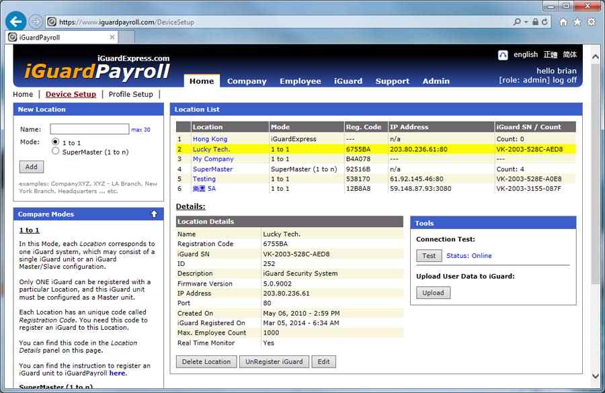The width and height of the screenshot is (605, 393).
Task: Click the site icon in address bar
Action: pyautogui.click(x=52, y=22)
